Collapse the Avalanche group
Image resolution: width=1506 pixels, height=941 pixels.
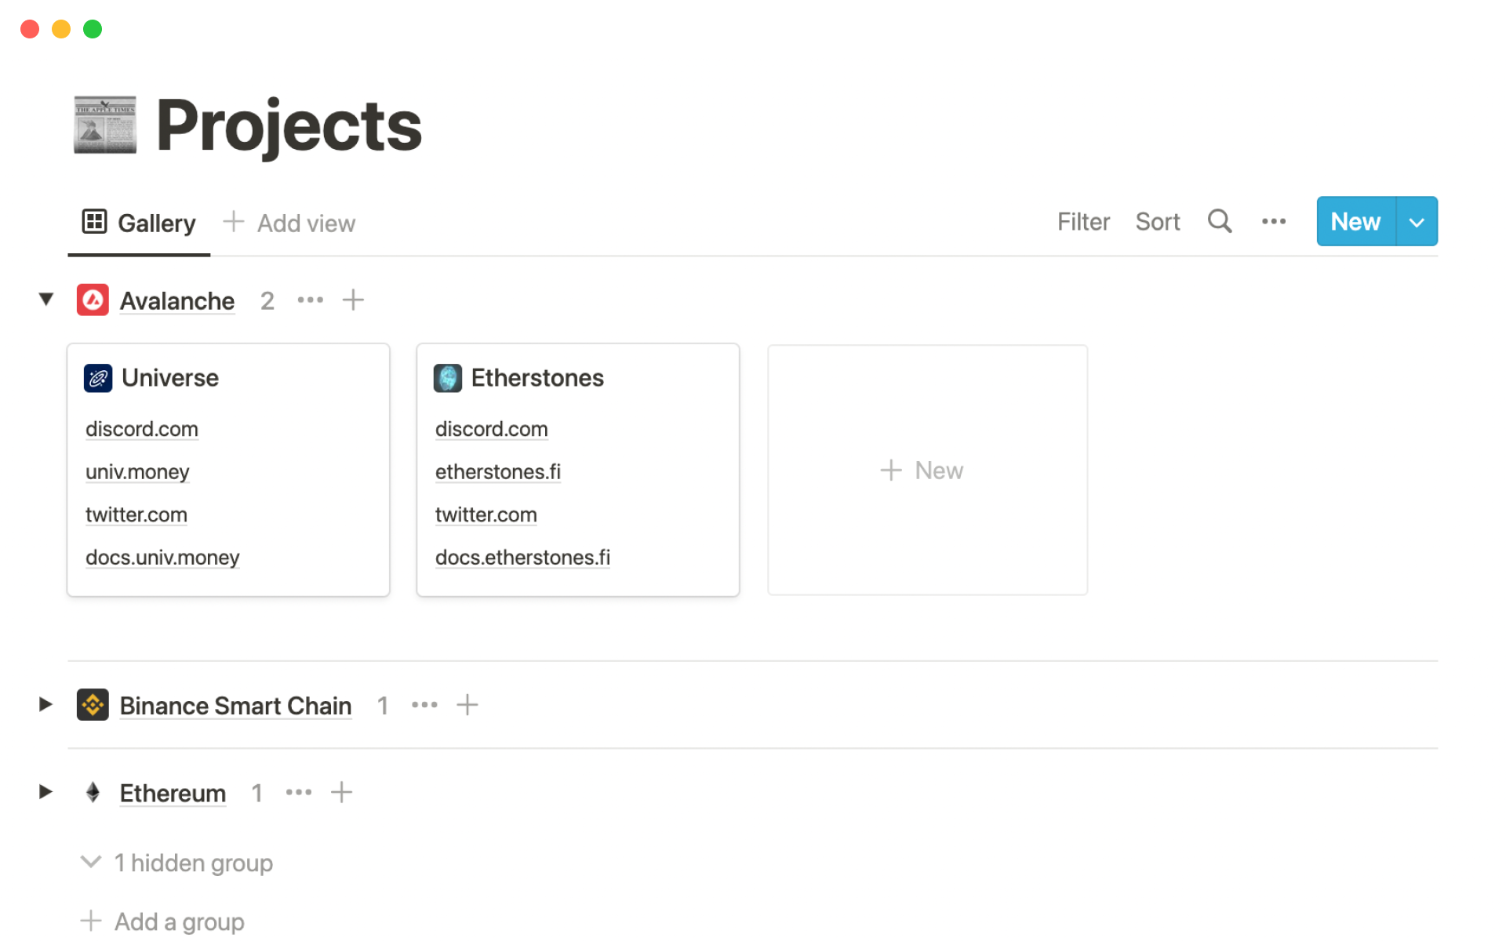(x=46, y=300)
